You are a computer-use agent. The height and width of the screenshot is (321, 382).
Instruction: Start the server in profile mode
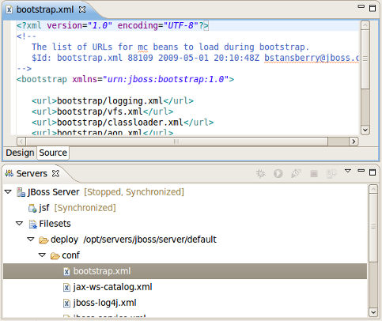coord(296,173)
